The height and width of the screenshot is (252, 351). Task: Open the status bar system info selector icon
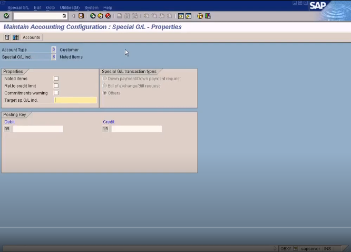pyautogui.click(x=295, y=248)
